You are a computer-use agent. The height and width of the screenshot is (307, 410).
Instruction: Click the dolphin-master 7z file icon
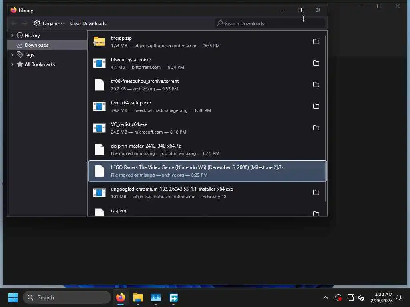click(x=99, y=150)
